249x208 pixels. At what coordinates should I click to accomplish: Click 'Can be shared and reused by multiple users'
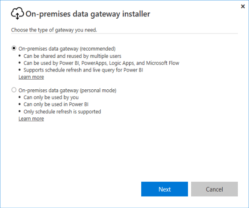(73, 56)
